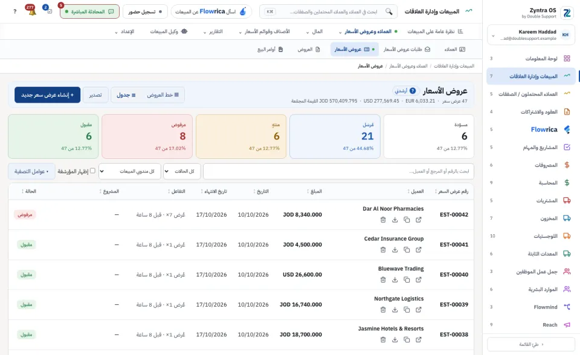Open Jasmine Hotels & Resorts estimate externally

(x=418, y=339)
